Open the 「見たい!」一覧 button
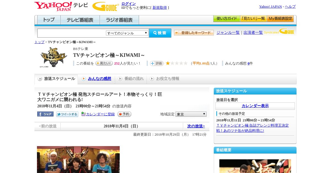The image size is (331, 173). coord(253,19)
